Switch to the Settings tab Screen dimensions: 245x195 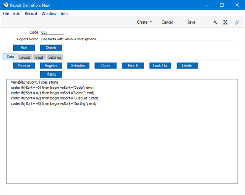[55, 57]
